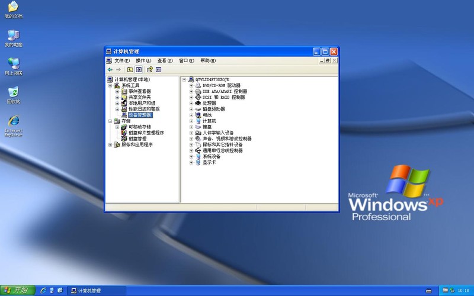
Task: Click the Up one level folder icon
Action: pos(130,70)
